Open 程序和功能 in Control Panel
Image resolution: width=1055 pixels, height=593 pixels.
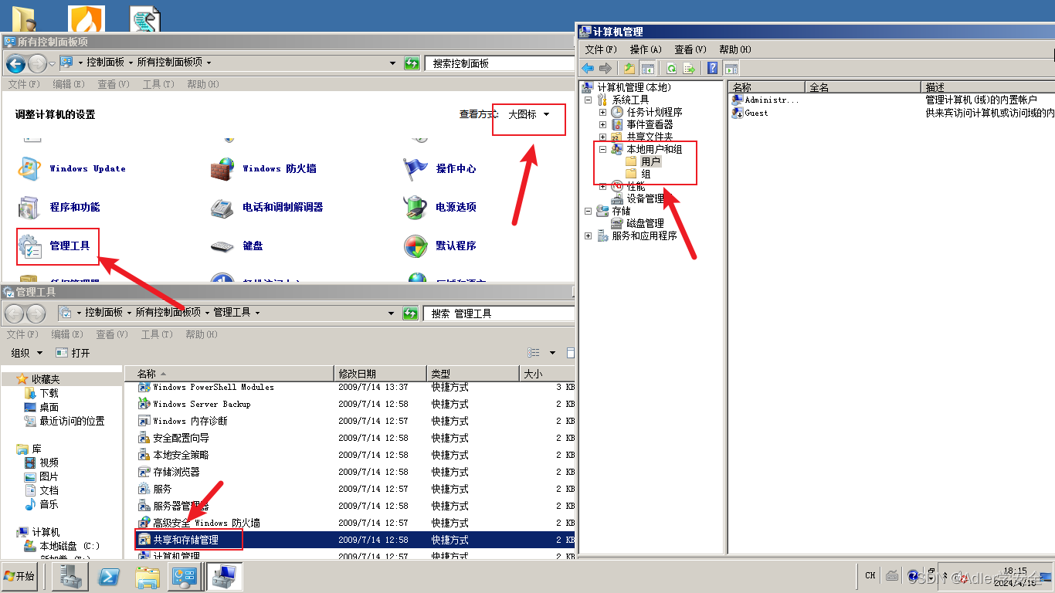[x=59, y=207]
